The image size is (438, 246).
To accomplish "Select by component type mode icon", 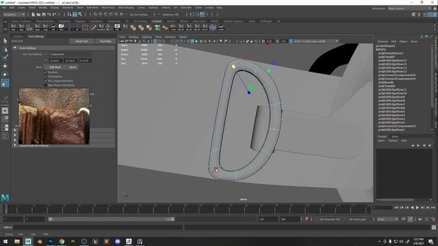I will [x=80, y=14].
